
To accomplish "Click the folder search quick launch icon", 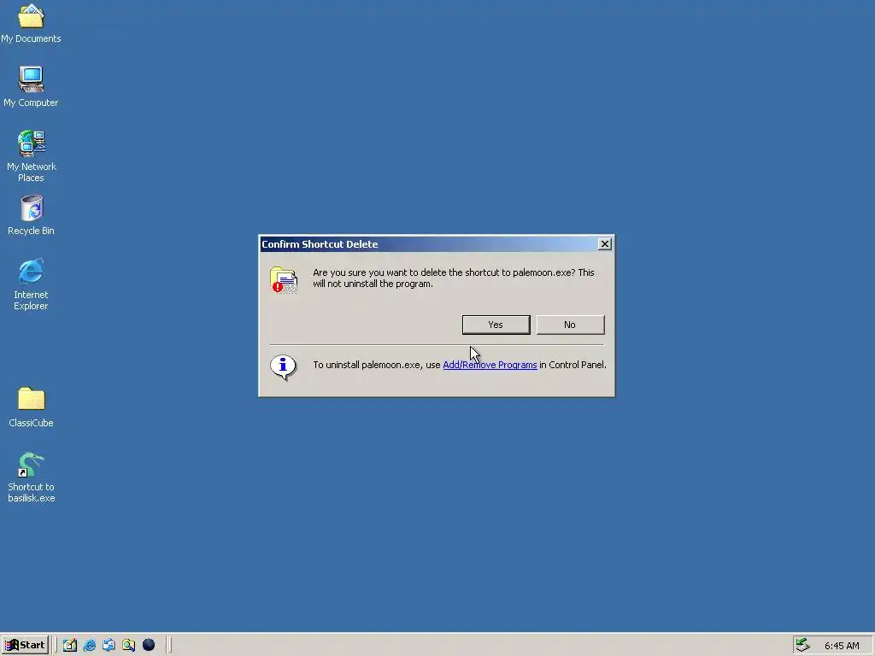I will (129, 645).
